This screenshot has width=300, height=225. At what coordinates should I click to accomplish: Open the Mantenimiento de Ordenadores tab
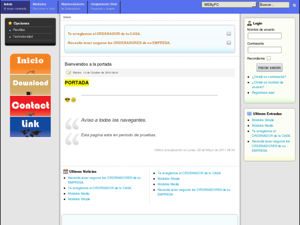click(73, 7)
